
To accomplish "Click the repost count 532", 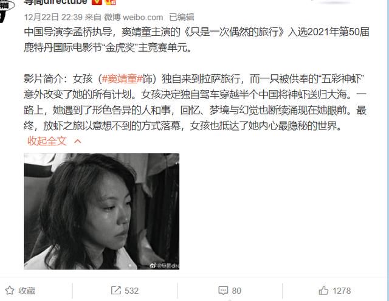I will [131, 291].
